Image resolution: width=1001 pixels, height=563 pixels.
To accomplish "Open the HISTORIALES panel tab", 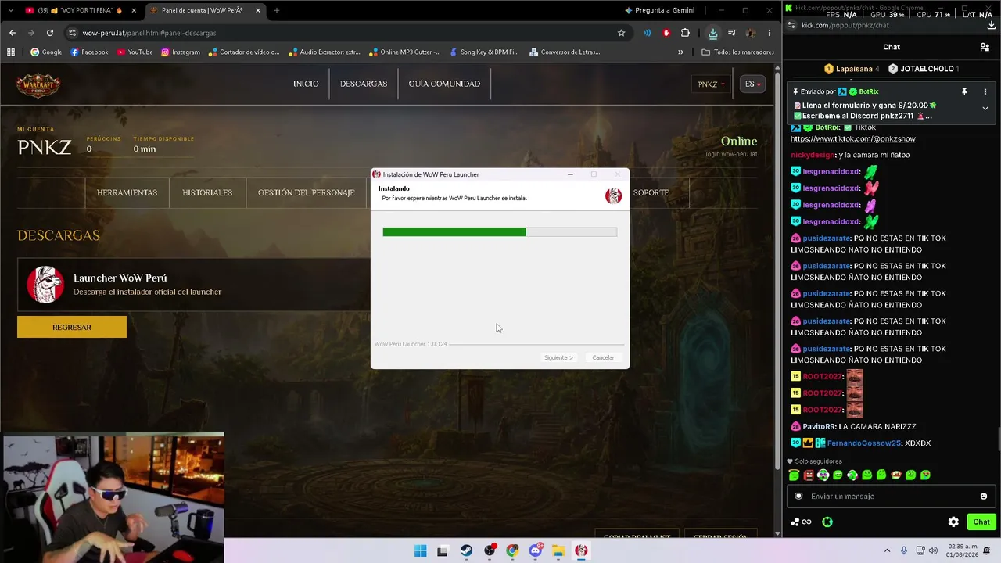I will 207,192.
